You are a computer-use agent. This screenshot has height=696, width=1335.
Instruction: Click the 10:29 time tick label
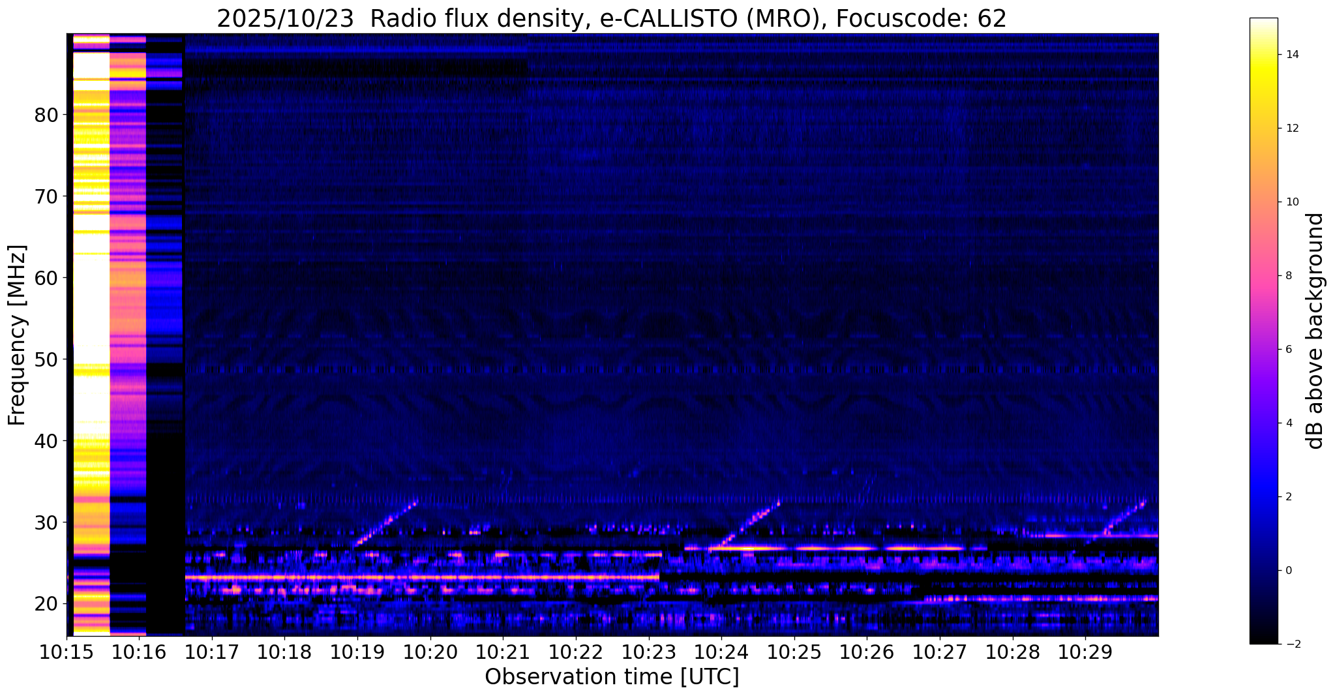pos(1085,652)
